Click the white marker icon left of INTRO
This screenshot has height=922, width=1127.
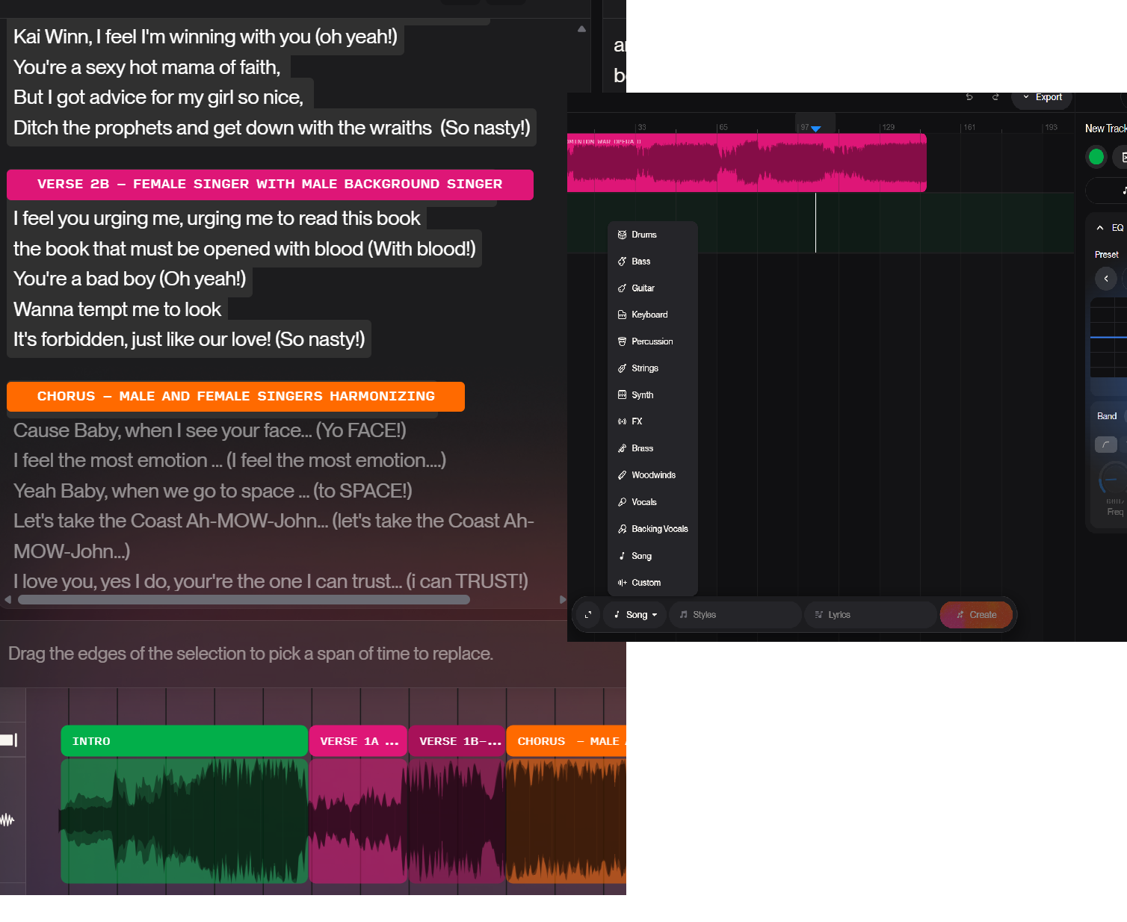(8, 740)
